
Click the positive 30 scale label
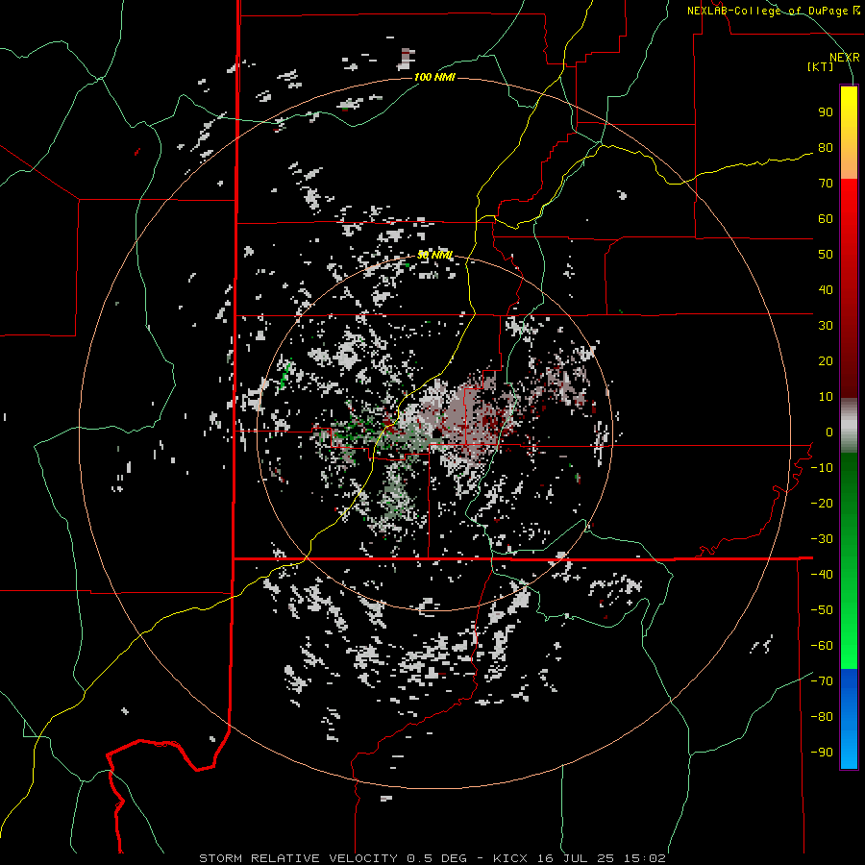pos(826,326)
